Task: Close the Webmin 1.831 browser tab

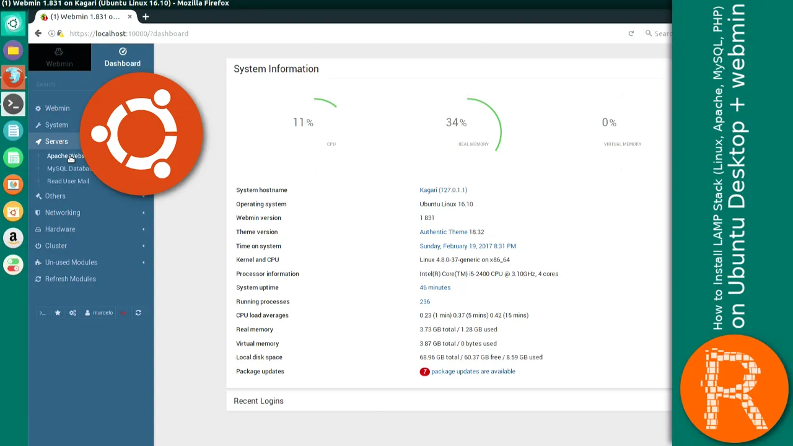Action: [130, 17]
